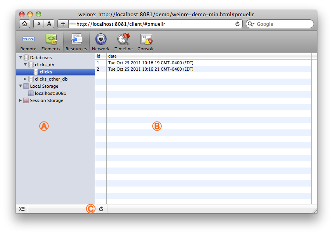Image resolution: width=333 pixels, height=235 pixels.
Task: Click the add bookmark plus button
Action: 63,24
